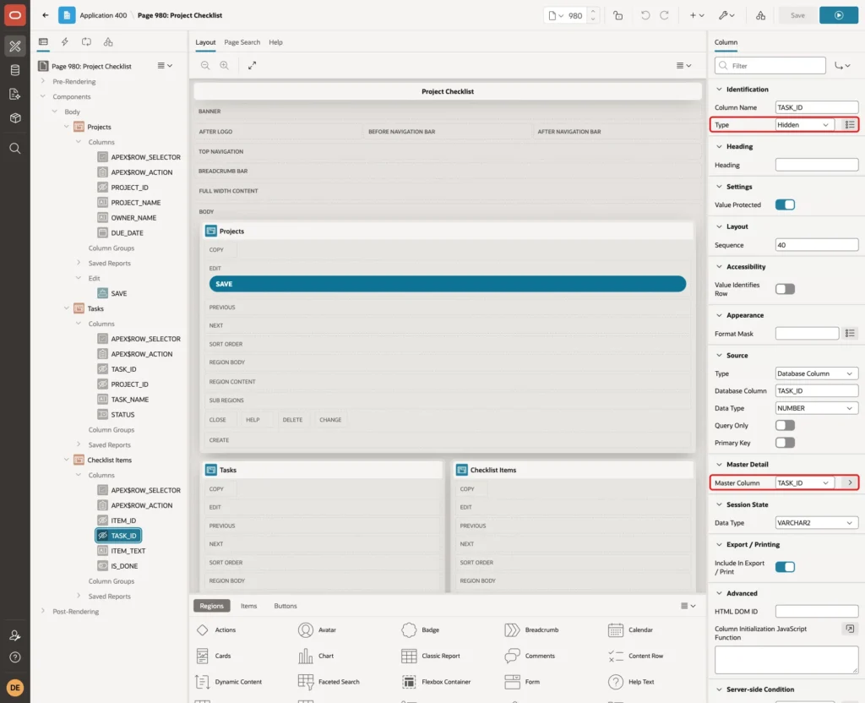
Task: Expand the Post-Rendering tree node
Action: (x=43, y=611)
